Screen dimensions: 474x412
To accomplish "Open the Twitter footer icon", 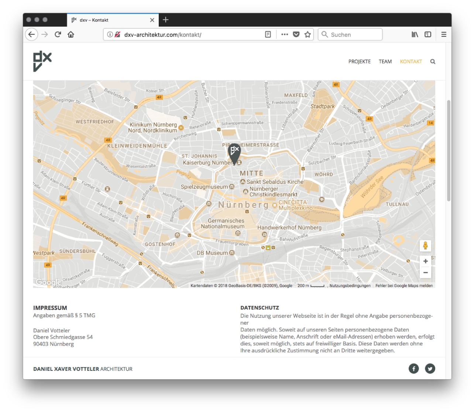I will coord(430,369).
